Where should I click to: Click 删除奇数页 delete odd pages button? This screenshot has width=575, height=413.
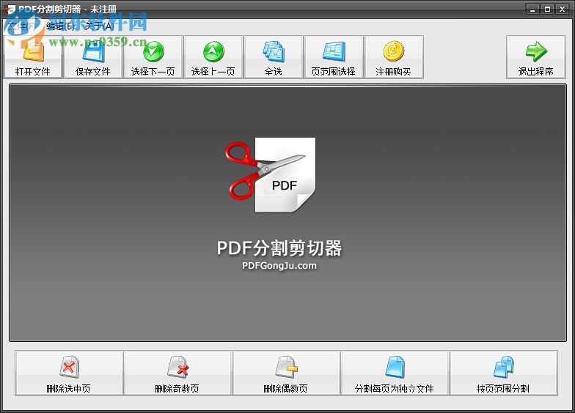tap(177, 373)
